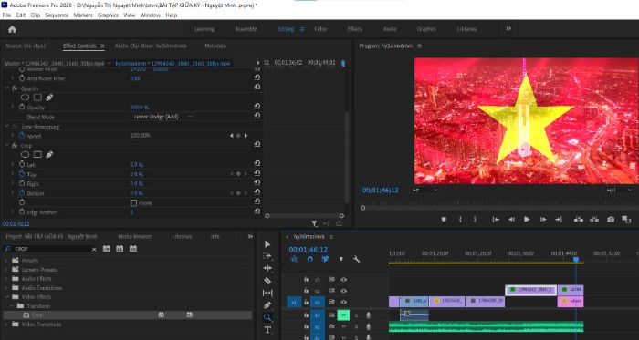Click the Export Frame camera icon
This screenshot has width=639, height=340.
[x=611, y=219]
